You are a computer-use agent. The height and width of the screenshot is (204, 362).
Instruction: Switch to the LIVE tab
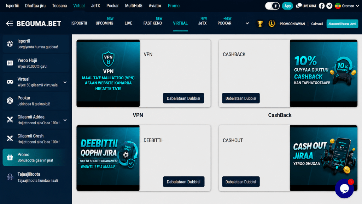pos(128,23)
